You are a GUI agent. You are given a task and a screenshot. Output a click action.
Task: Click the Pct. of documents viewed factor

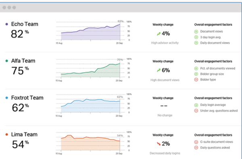(x=218, y=68)
